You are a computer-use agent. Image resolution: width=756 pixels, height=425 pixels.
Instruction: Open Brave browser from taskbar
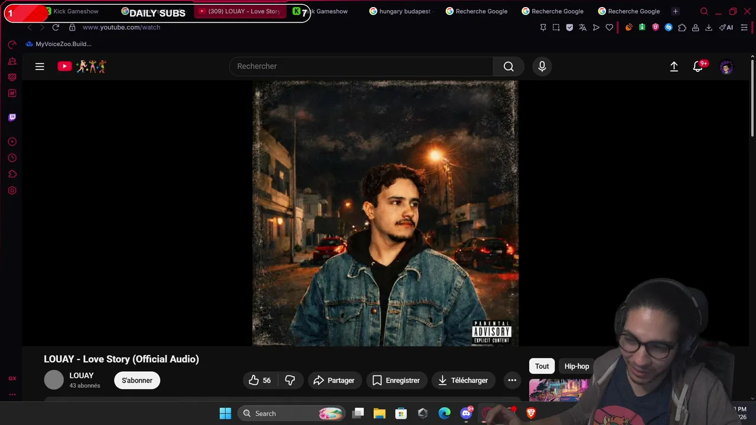pyautogui.click(x=531, y=413)
